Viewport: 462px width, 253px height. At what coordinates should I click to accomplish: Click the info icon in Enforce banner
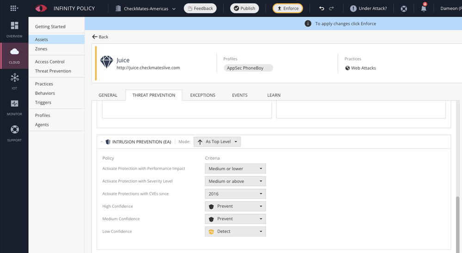click(308, 24)
